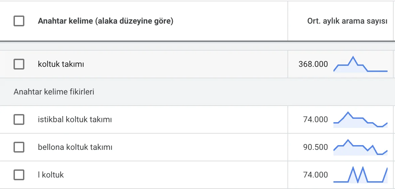Click the Anahtar kelime fikirleri section header
This screenshot has width=395, height=189.
[x=54, y=92]
